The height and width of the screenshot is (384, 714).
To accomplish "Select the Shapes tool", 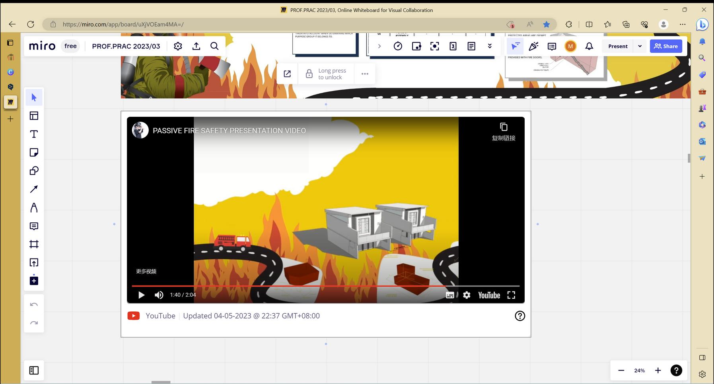I will pyautogui.click(x=34, y=171).
